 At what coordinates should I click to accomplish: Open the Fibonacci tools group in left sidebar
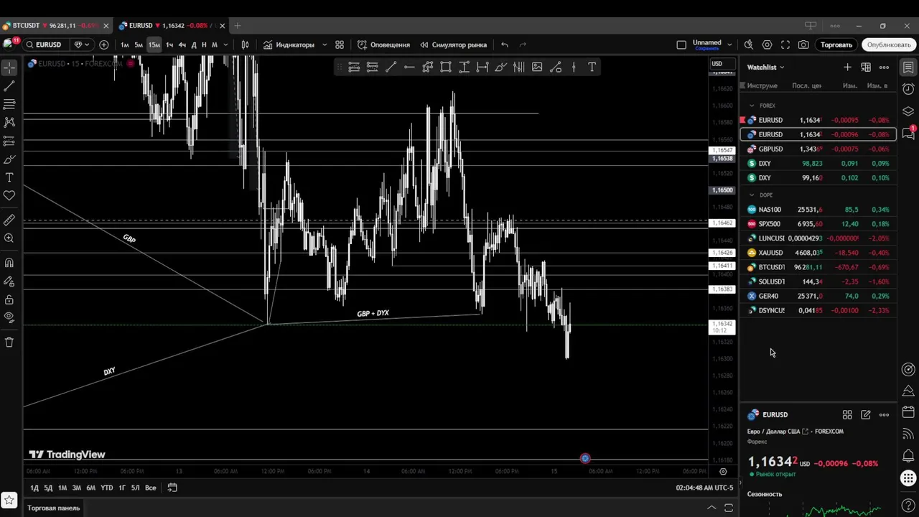(x=9, y=105)
